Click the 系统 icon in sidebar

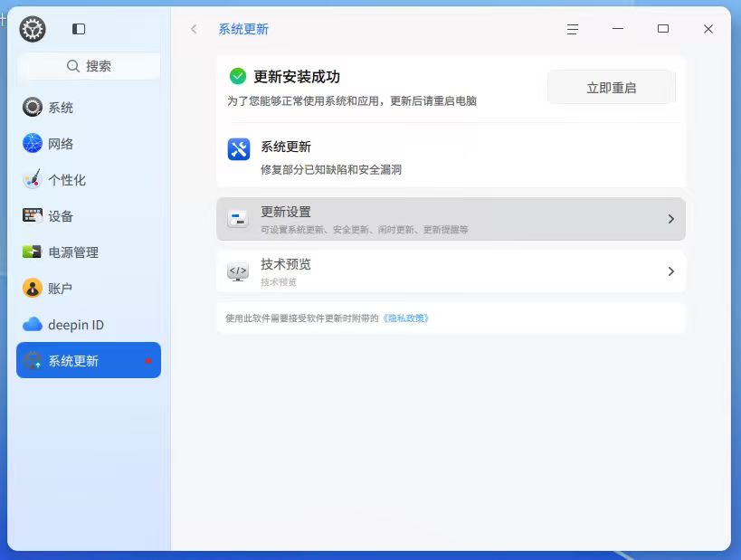coord(33,108)
